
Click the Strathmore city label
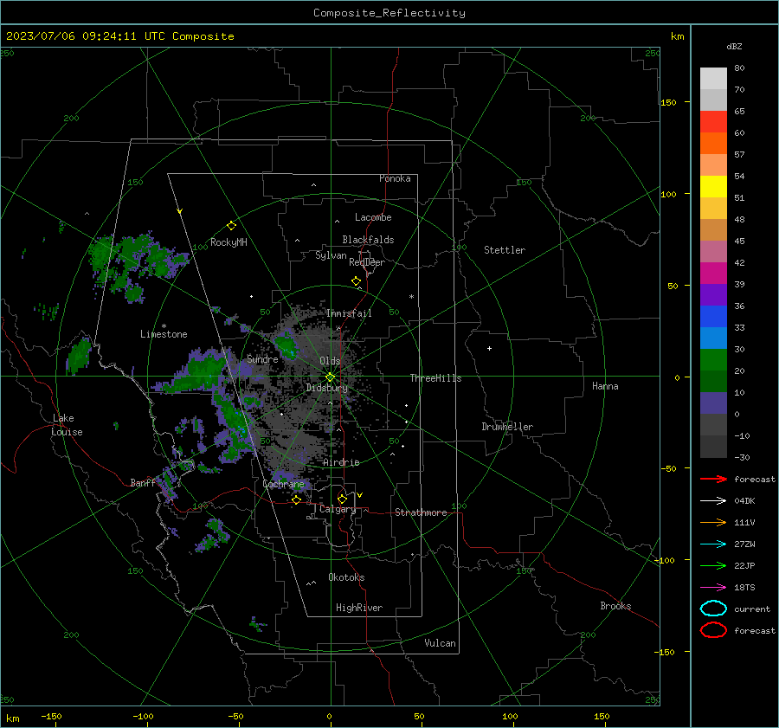[421, 512]
